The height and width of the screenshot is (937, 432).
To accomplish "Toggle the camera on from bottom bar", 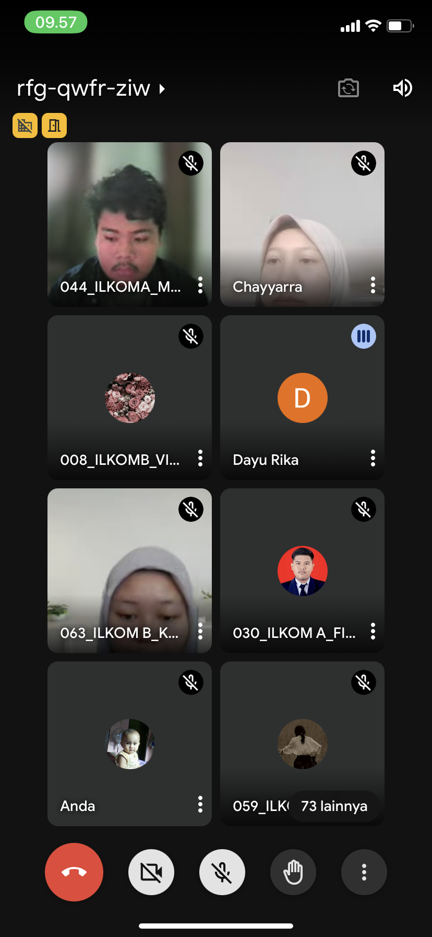I will pos(151,872).
